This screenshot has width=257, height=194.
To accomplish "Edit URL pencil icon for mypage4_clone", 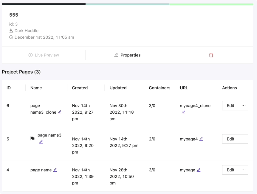I will click(x=183, y=112).
